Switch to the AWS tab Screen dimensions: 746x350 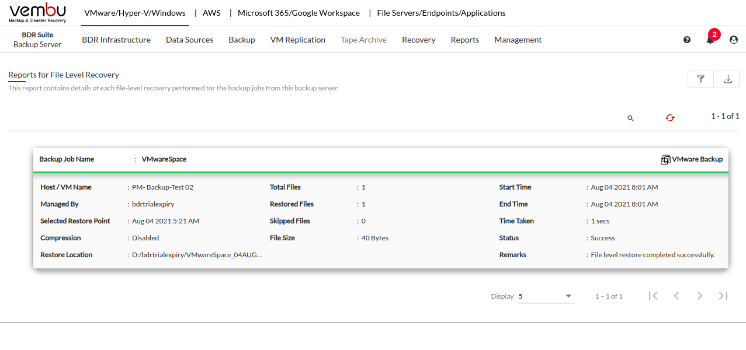tap(211, 13)
